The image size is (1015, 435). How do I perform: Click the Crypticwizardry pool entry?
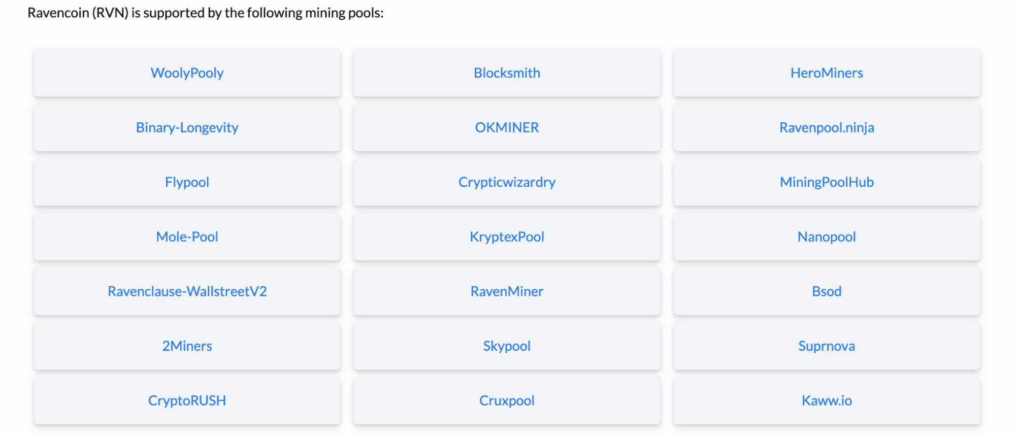[x=507, y=182]
